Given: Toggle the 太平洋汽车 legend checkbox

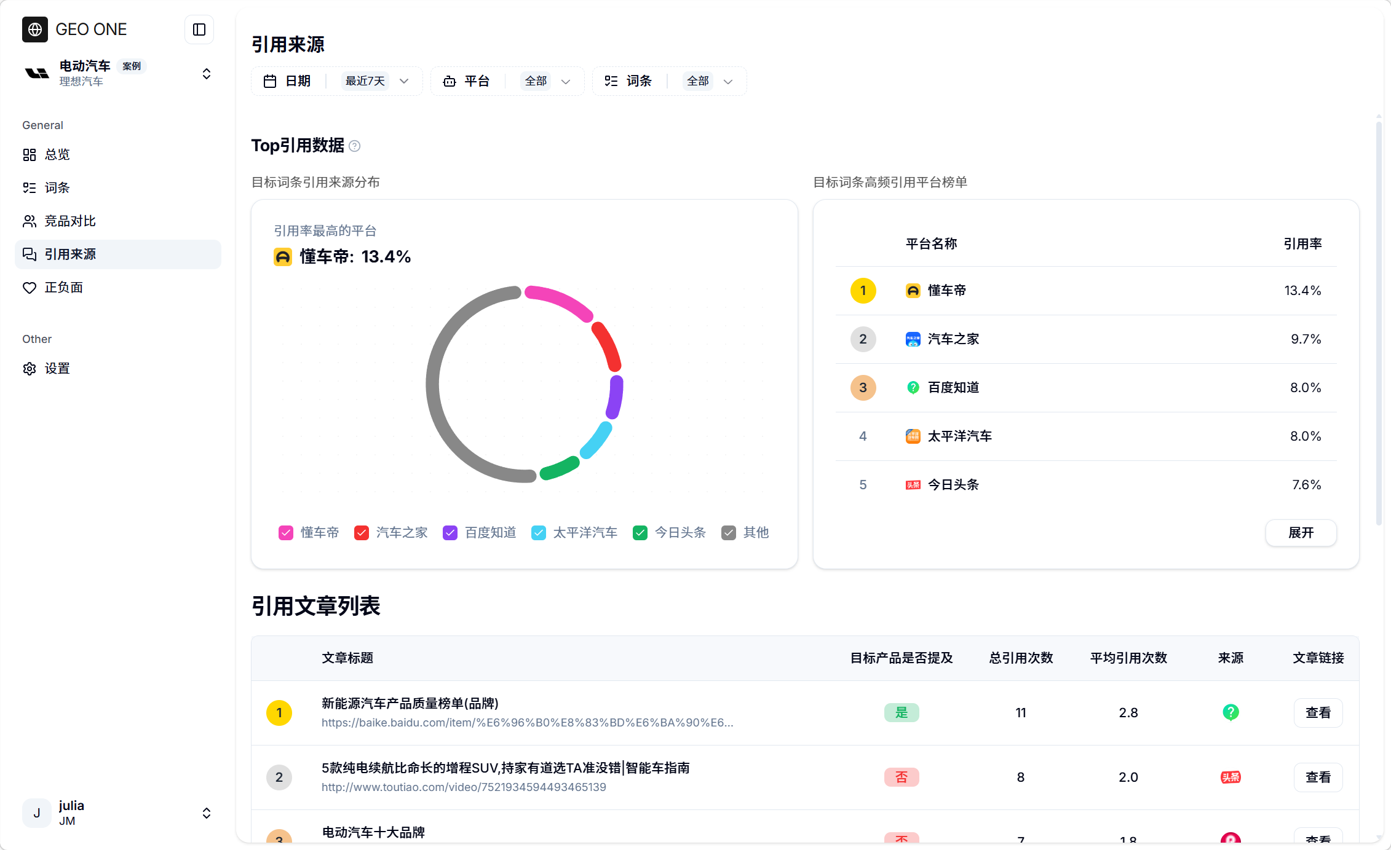Looking at the screenshot, I should pos(539,533).
